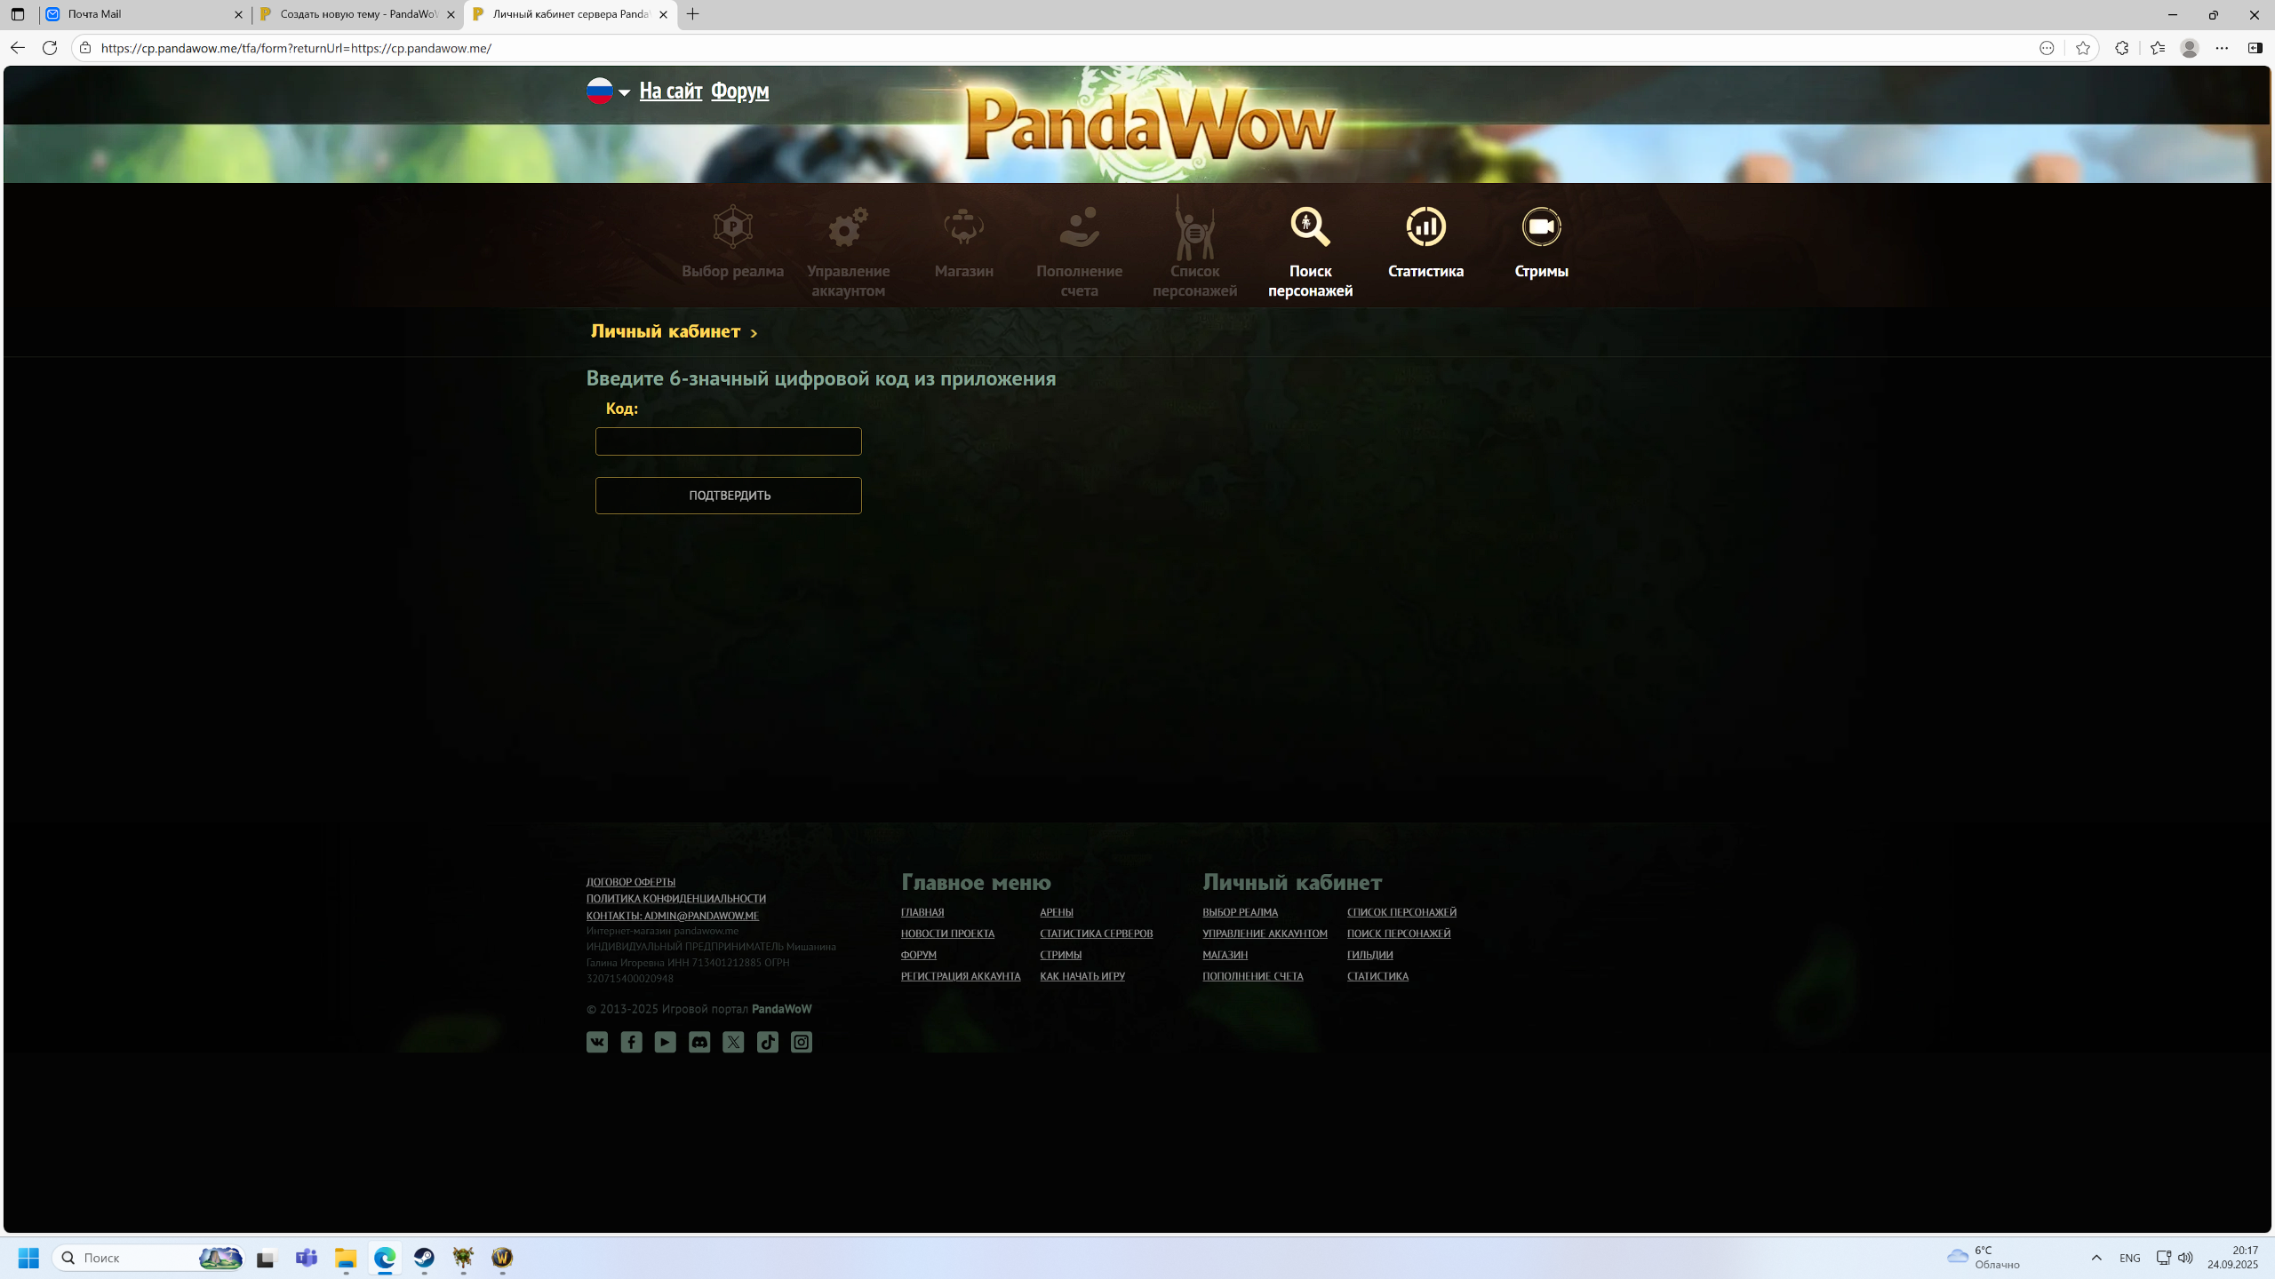Open Microsoft Teams from taskbar

coord(307,1258)
